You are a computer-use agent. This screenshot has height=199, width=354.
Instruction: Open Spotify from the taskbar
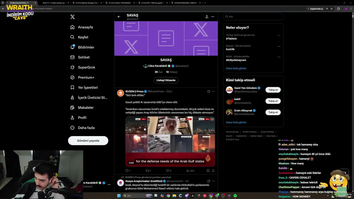click(x=235, y=196)
